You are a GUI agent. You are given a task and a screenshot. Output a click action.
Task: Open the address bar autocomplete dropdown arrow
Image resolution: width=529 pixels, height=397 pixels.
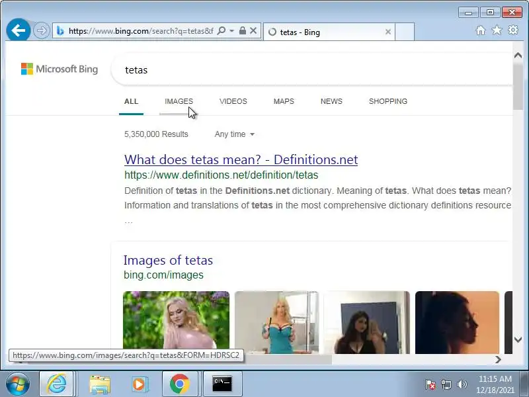[x=232, y=31]
